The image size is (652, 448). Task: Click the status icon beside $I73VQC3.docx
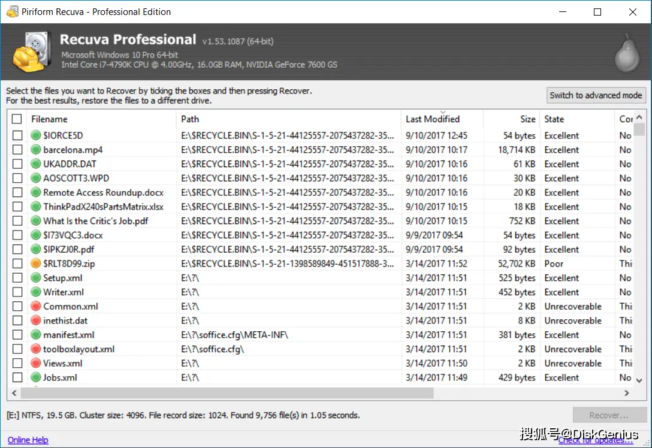(36, 235)
